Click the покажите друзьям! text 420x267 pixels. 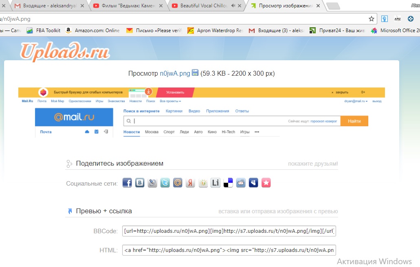(x=313, y=164)
